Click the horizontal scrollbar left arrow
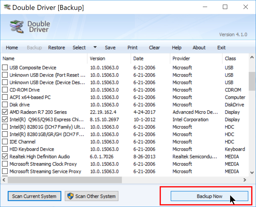 (4, 180)
